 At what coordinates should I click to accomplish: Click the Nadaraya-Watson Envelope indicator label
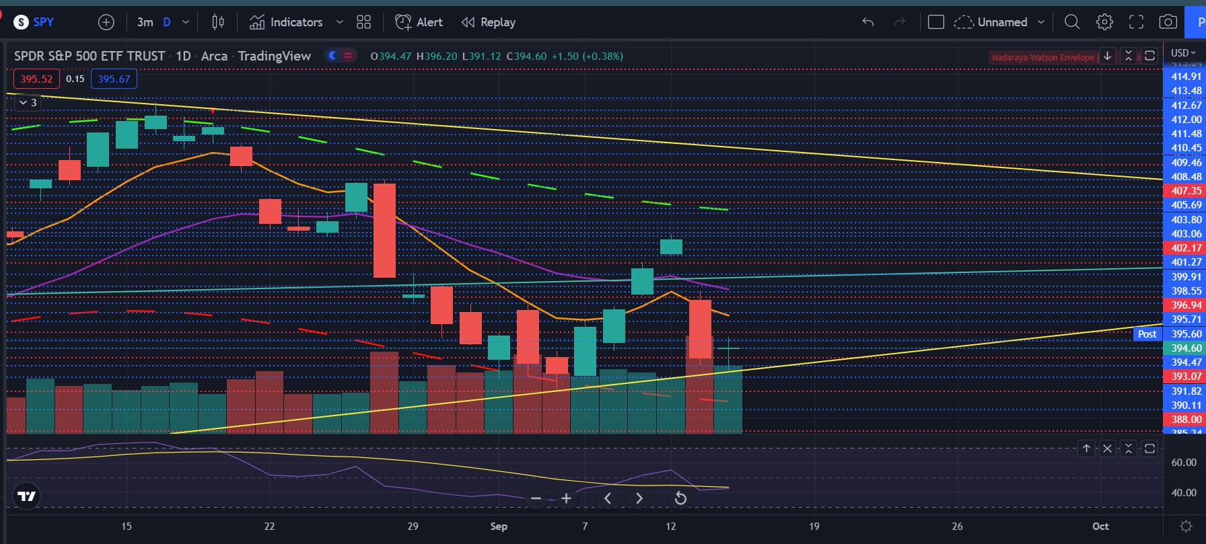click(1042, 57)
